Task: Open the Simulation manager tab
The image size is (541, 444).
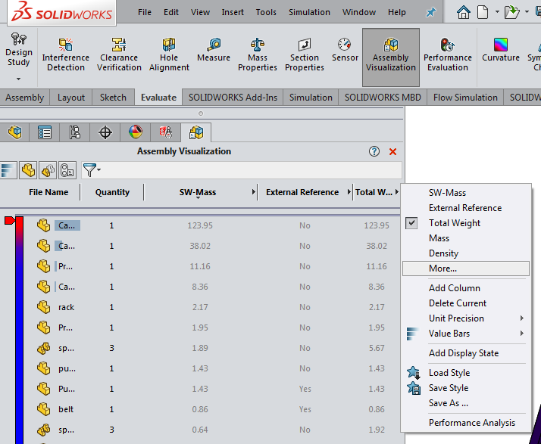Action: click(x=166, y=132)
